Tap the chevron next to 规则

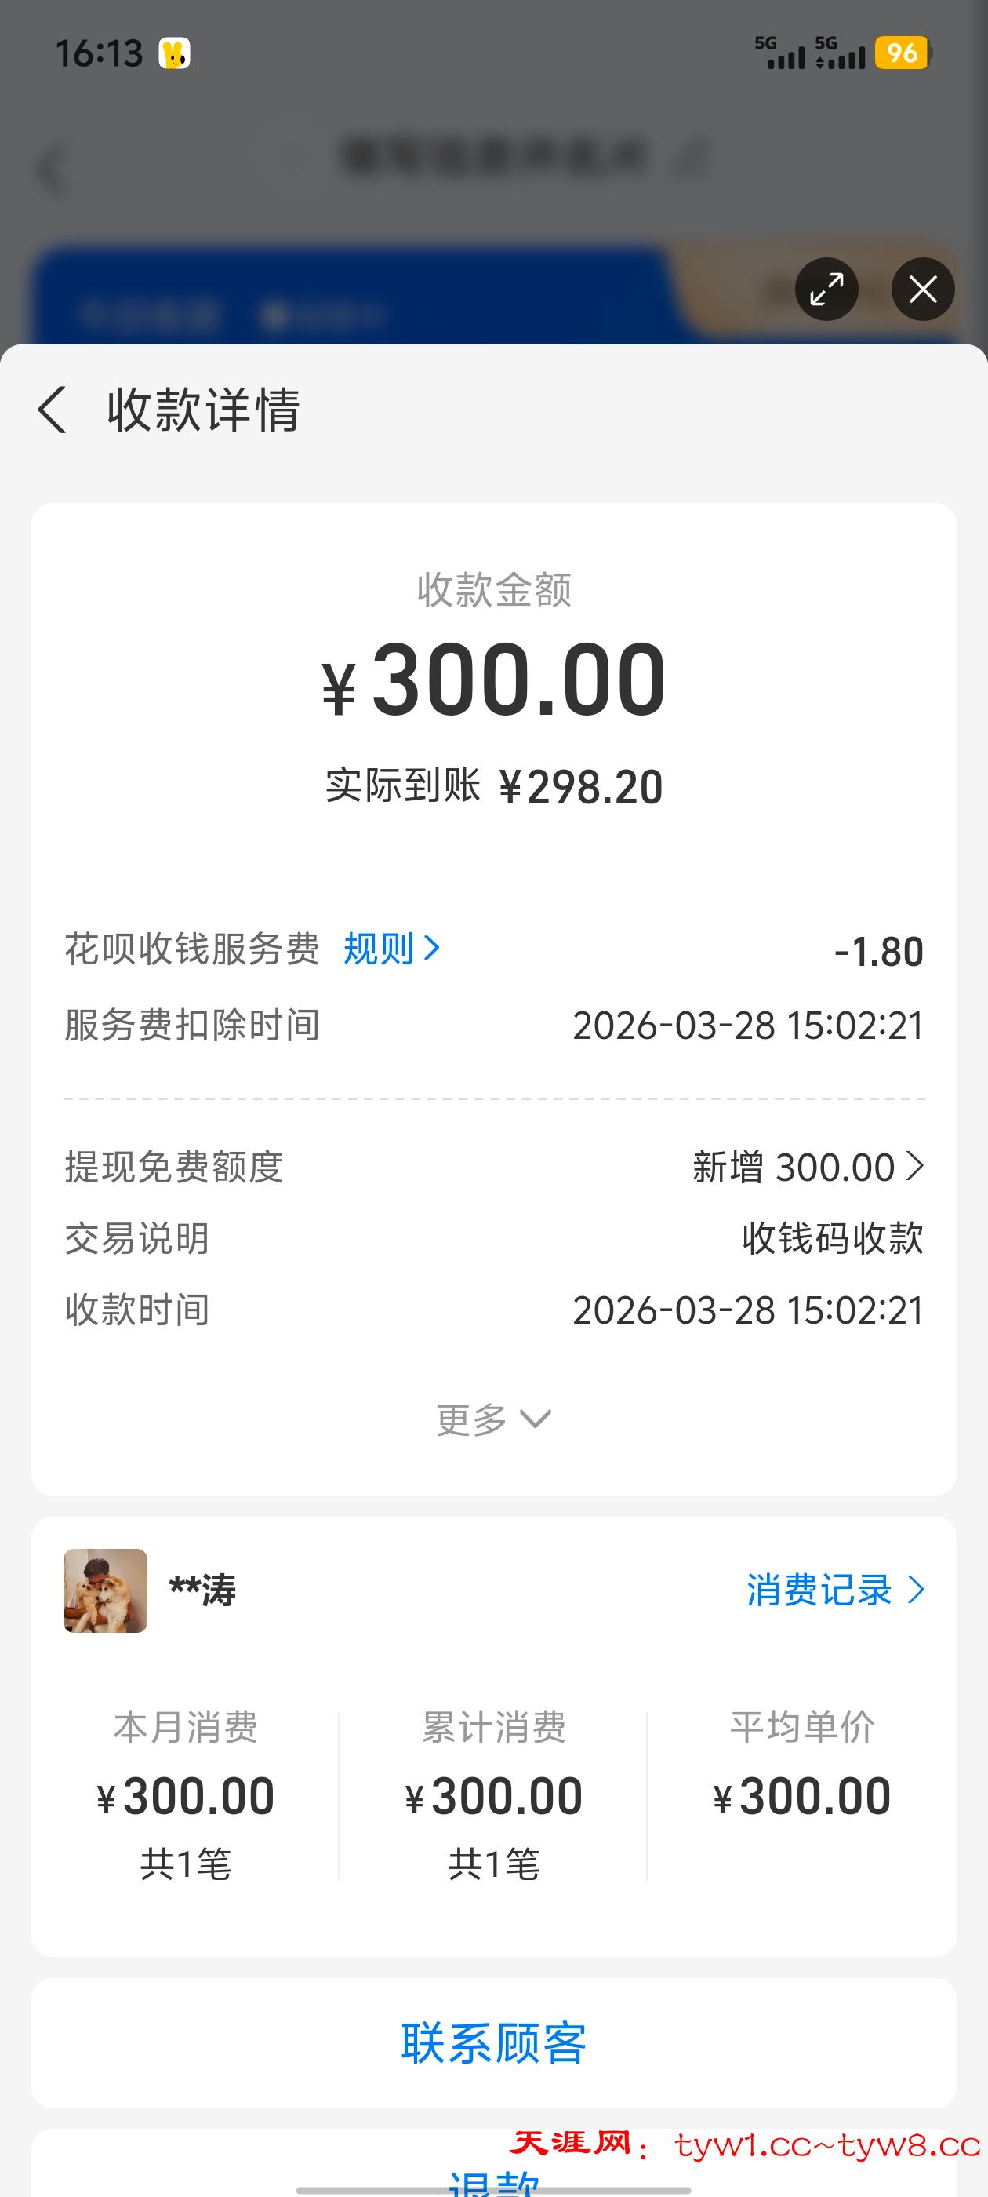coord(432,949)
